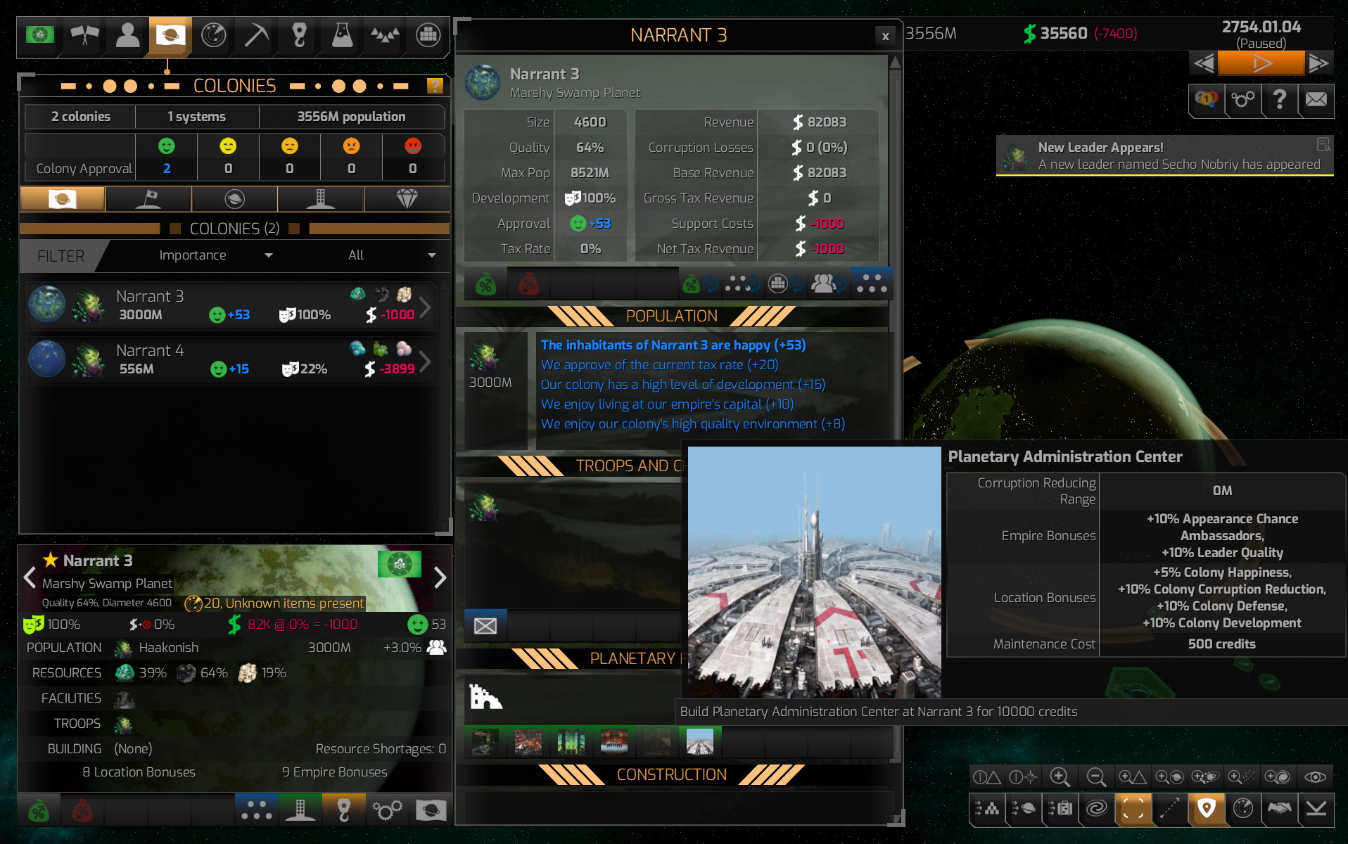The width and height of the screenshot is (1348, 844).
Task: Click the zoom out magnifier
Action: 1096,777
